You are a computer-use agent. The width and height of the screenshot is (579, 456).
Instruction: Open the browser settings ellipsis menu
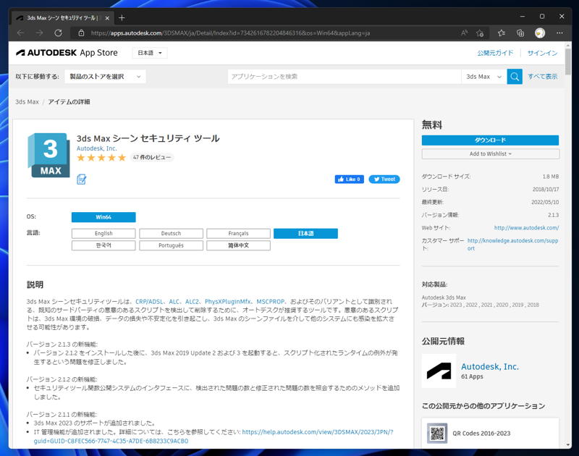click(x=559, y=33)
